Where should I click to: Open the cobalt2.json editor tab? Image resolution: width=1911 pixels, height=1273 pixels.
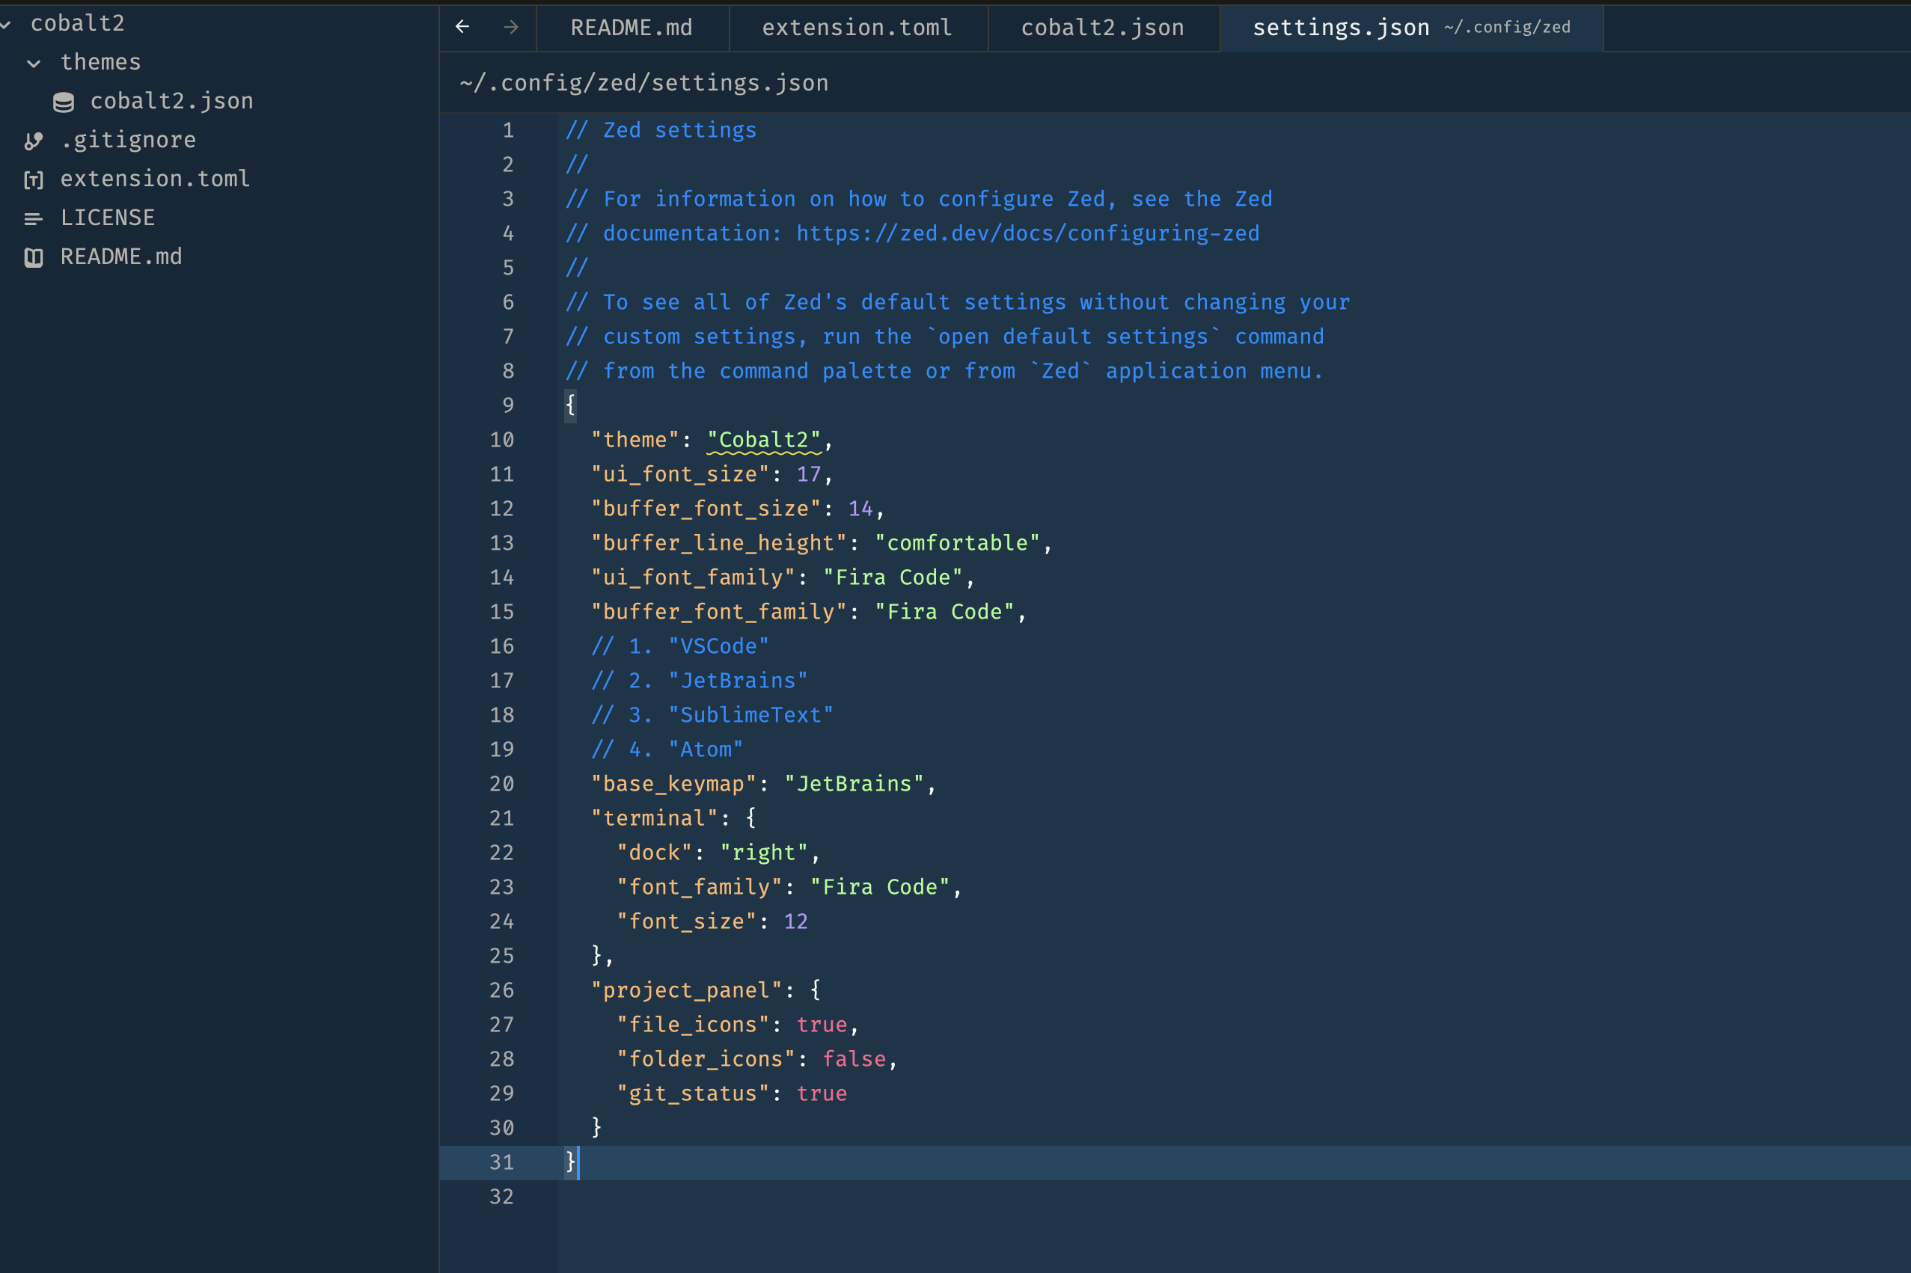[1101, 28]
